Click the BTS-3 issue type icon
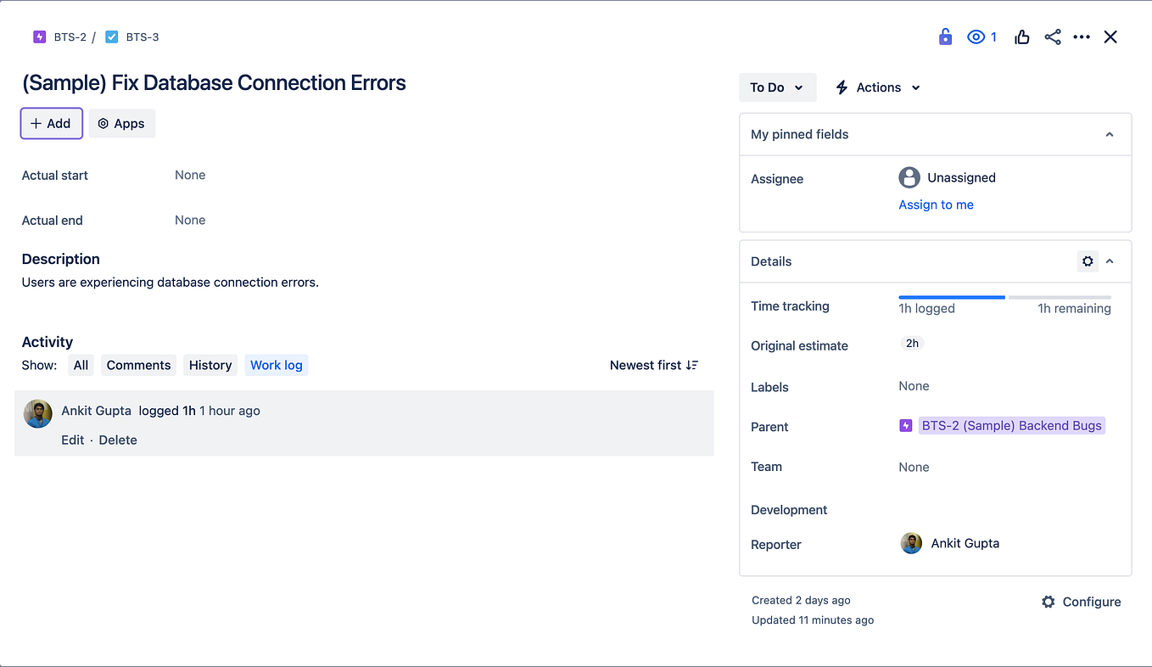 coord(112,36)
